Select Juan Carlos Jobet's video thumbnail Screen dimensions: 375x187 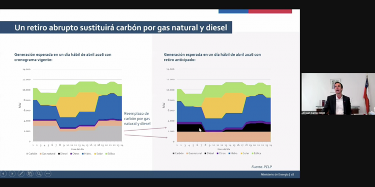338,94
